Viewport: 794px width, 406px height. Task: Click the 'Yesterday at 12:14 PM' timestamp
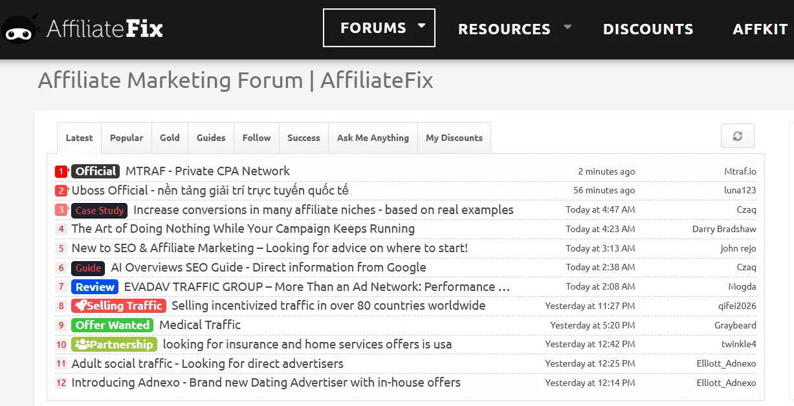coord(590,383)
